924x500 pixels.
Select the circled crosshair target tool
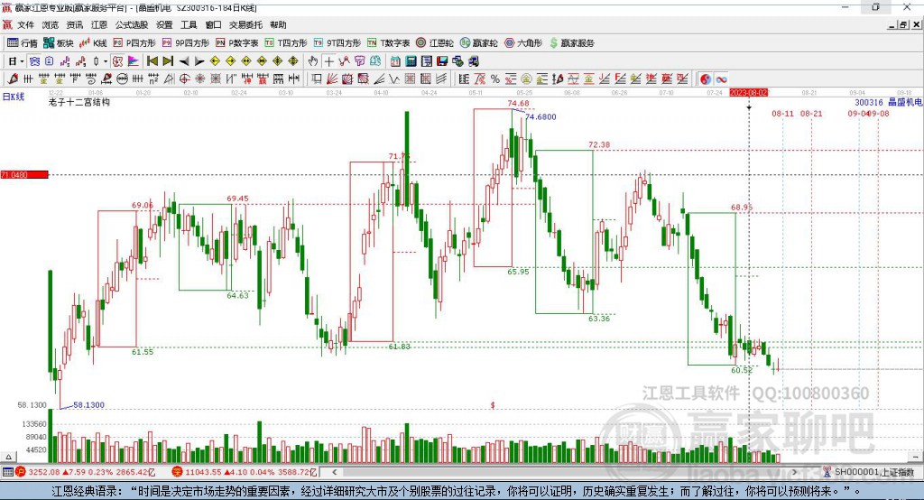(184, 79)
